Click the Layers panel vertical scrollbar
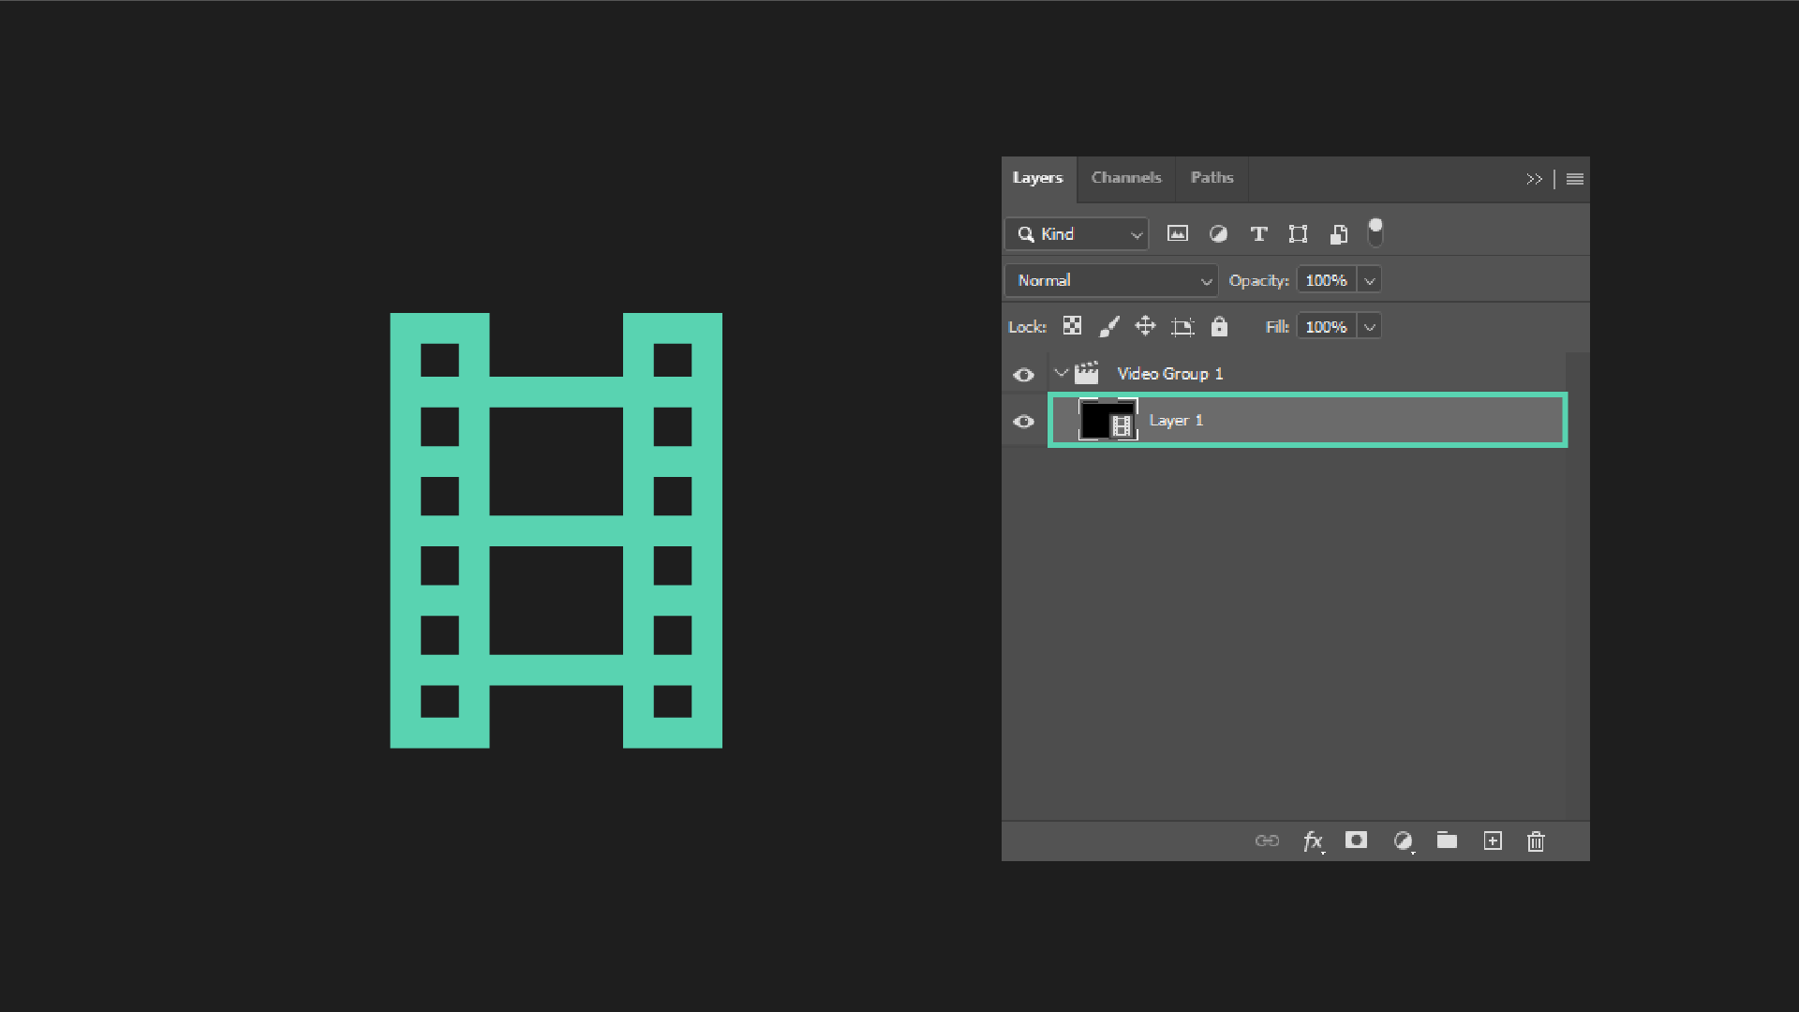 pyautogui.click(x=1577, y=585)
